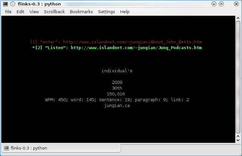
Task: Click the WPM status line text
Action: point(117,100)
